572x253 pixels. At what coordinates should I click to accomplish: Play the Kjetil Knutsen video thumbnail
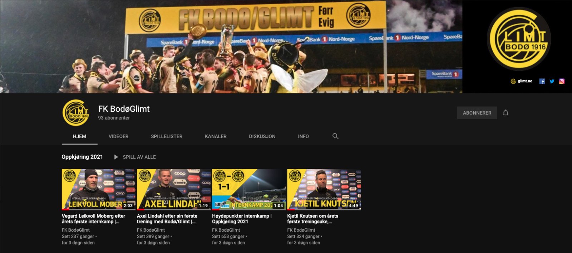pos(324,189)
